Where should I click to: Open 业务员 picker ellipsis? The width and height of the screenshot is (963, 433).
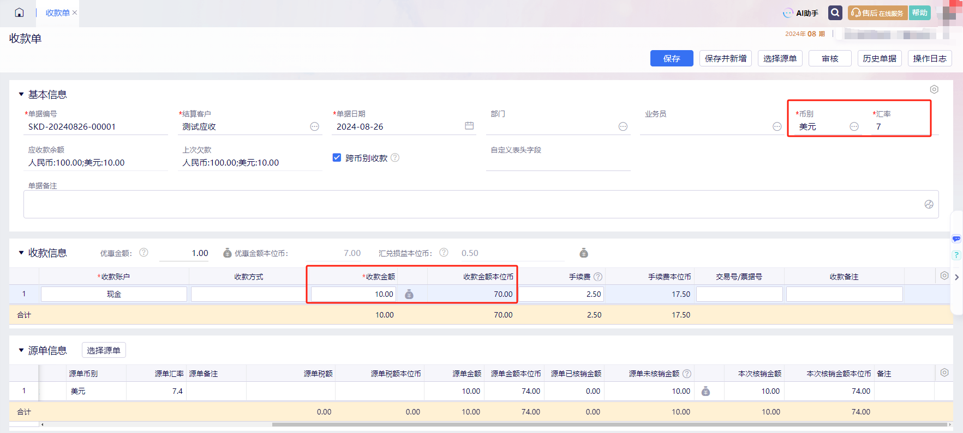(777, 126)
